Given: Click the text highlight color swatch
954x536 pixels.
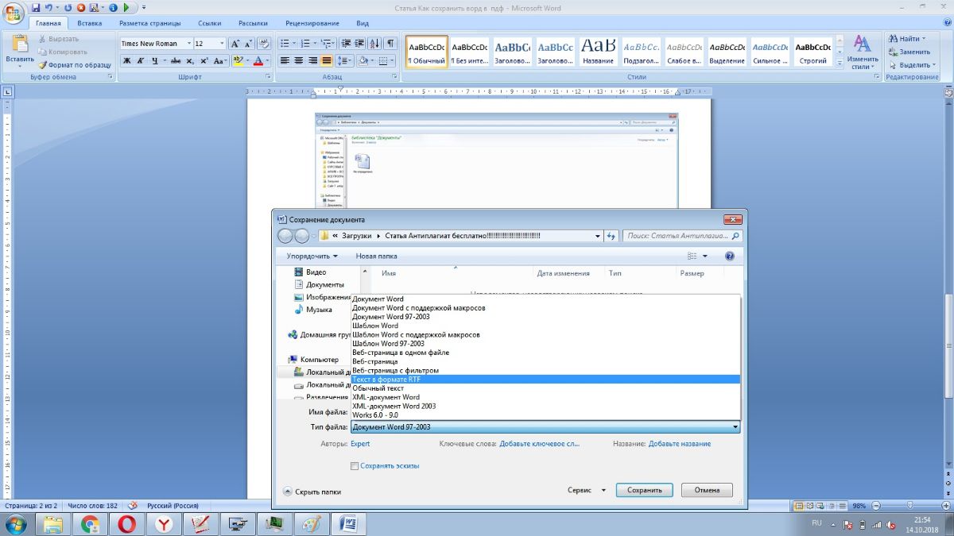Looking at the screenshot, I should [x=238, y=61].
